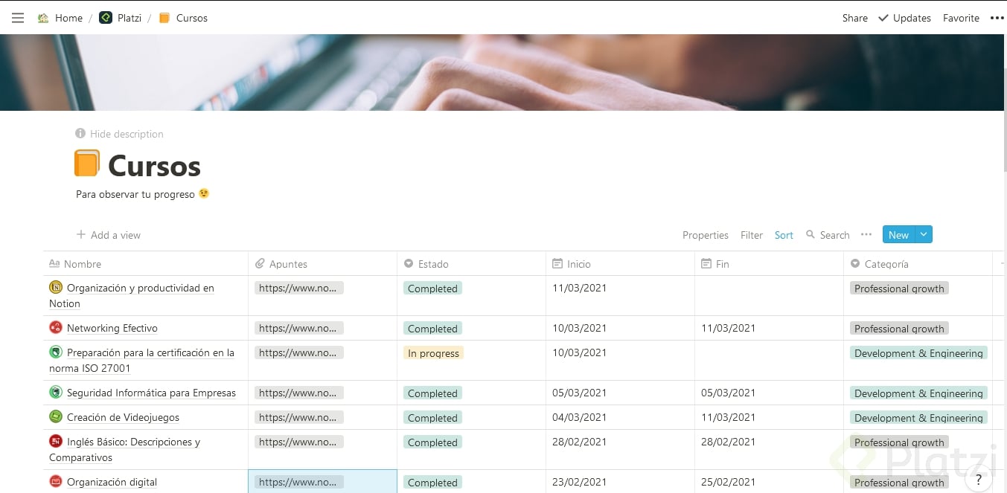Click Professional growth tag in Inglés Básico row
This screenshot has height=493, width=1007.
coord(899,442)
